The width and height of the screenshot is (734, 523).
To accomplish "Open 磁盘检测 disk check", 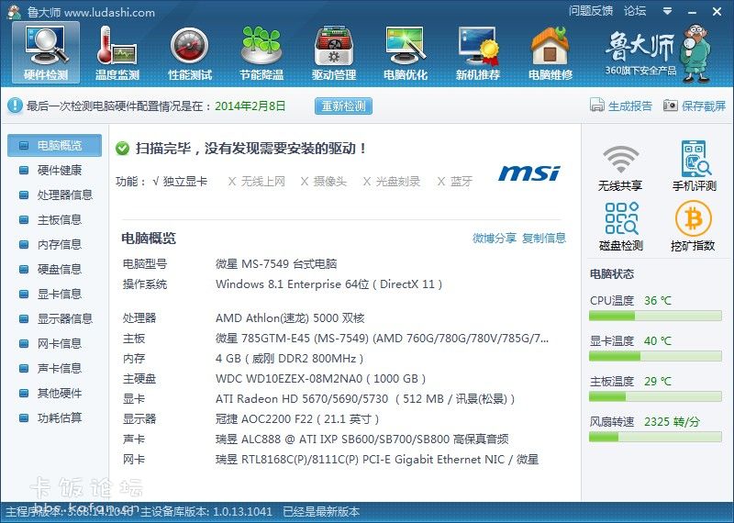I will [621, 227].
